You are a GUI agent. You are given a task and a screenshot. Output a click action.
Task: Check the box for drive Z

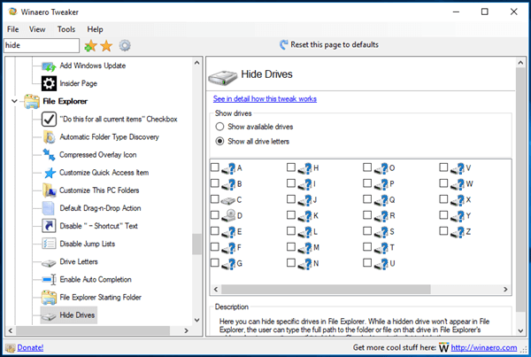[x=443, y=231]
